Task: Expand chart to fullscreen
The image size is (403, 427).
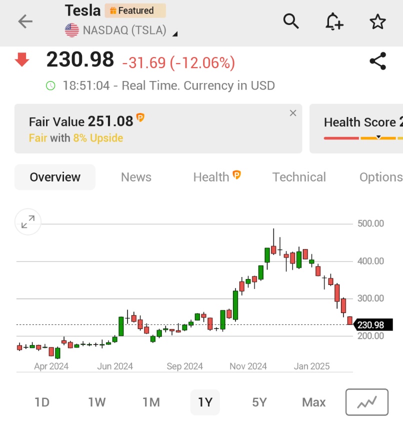Action: pos(28,221)
